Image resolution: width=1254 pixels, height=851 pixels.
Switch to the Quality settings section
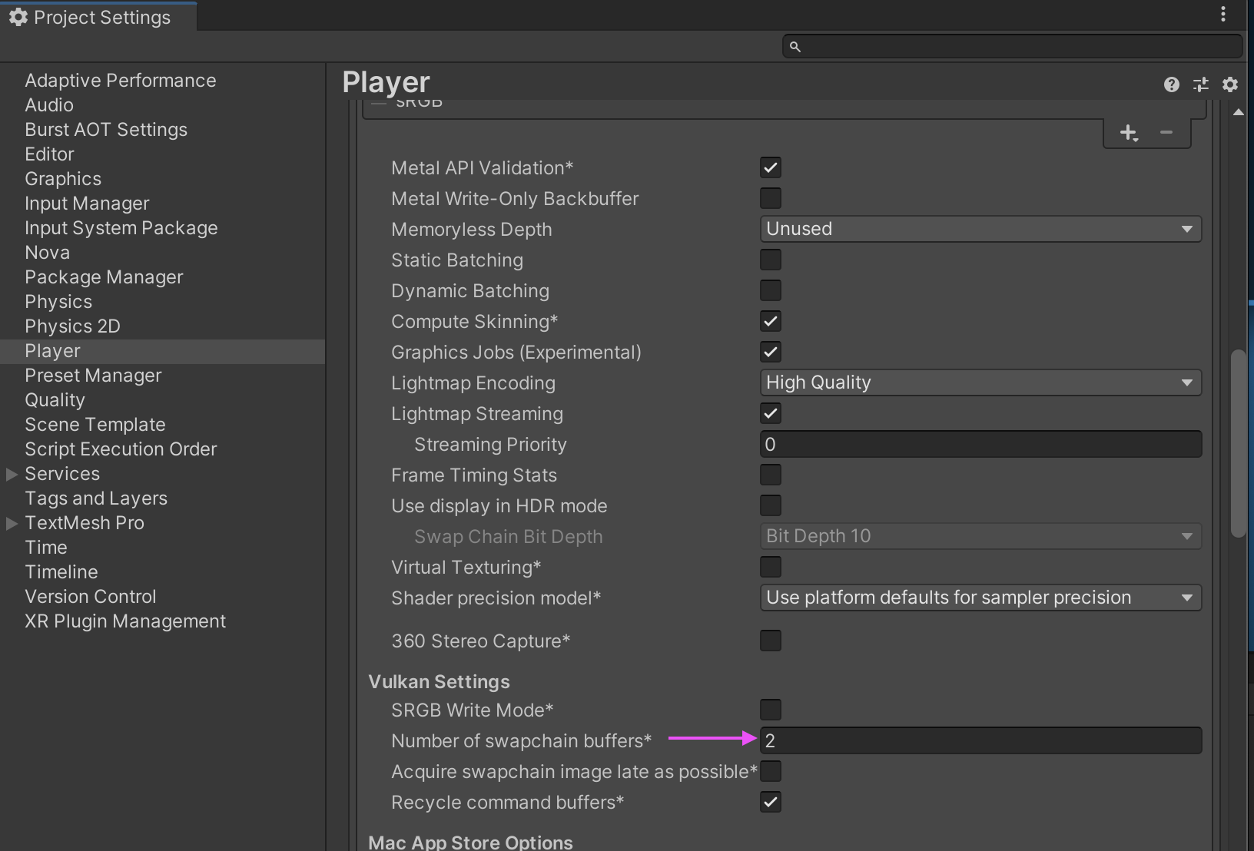[55, 399]
